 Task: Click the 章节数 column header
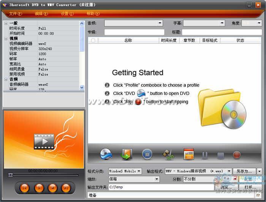pos(189,40)
